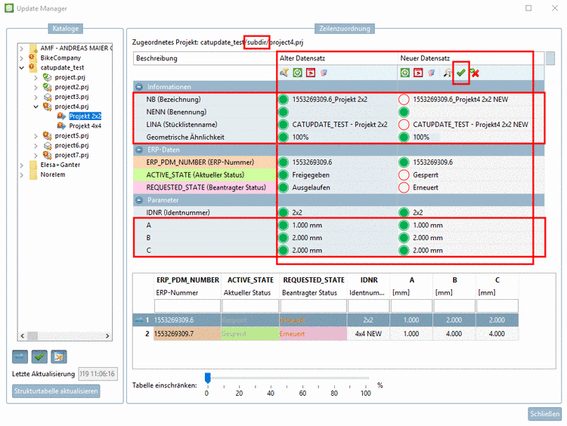Select project6.prj in the tree

72,145
